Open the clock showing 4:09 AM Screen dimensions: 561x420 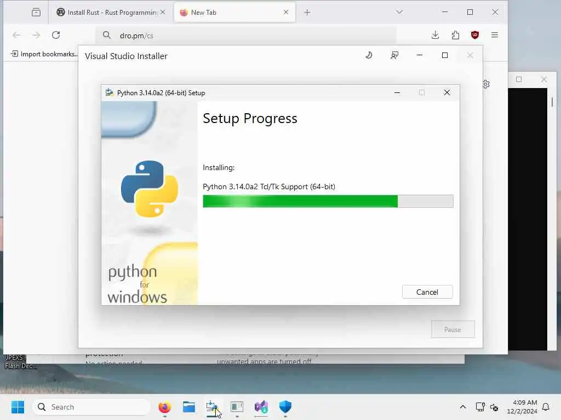(x=522, y=407)
